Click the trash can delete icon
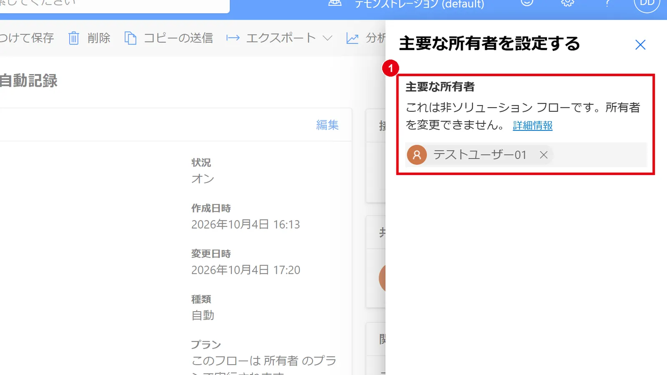 74,38
